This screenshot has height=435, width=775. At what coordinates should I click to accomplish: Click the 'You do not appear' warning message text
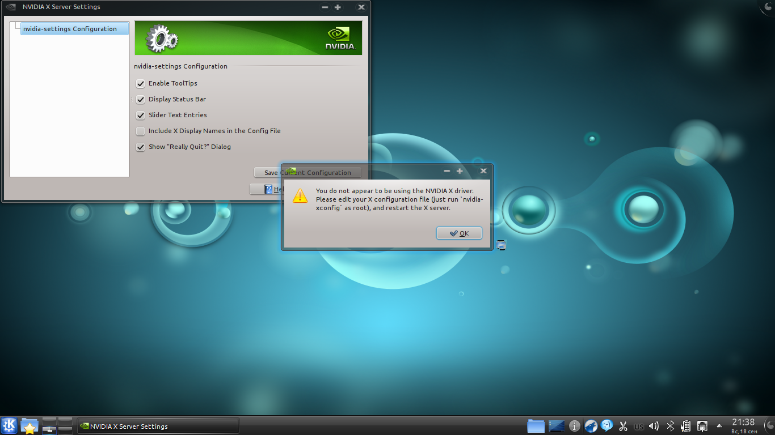(399, 199)
